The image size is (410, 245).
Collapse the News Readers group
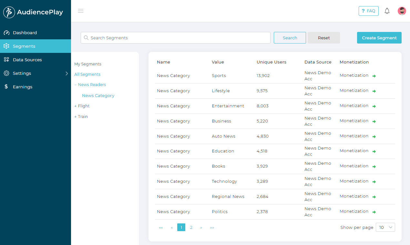(x=76, y=85)
